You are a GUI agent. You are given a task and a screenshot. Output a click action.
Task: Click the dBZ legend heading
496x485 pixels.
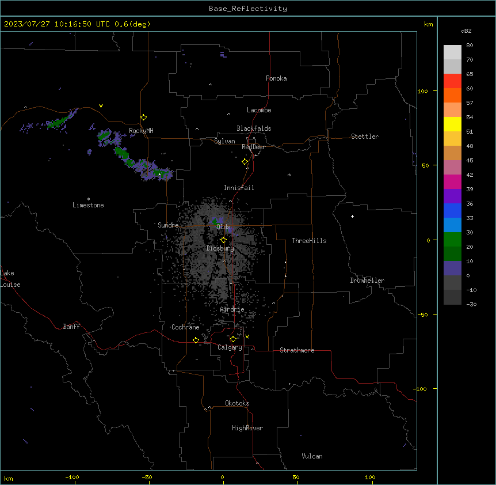466,31
